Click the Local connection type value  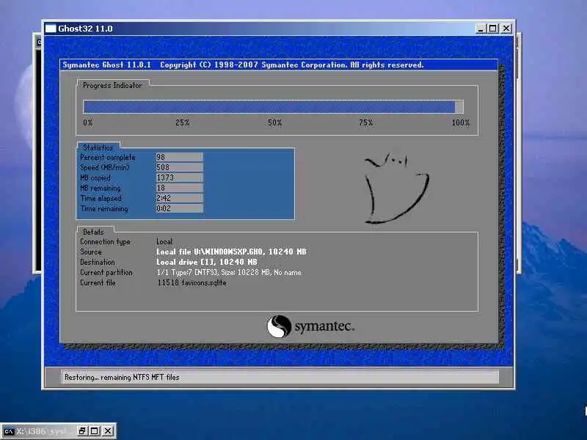(x=164, y=242)
